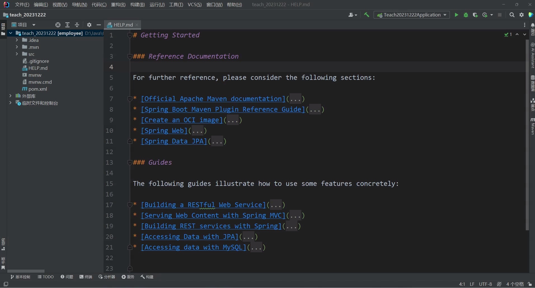Launch the profiler with the clock icon
The image size is (535, 288).
coord(485,15)
